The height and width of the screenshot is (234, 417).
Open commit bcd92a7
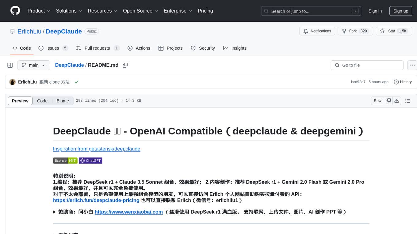click(x=358, y=82)
